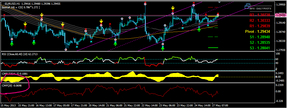Image resolution: width=287 pixels, height=108 pixels.
Task: Click the 15 May 2013 date label
Action: tap(8, 106)
